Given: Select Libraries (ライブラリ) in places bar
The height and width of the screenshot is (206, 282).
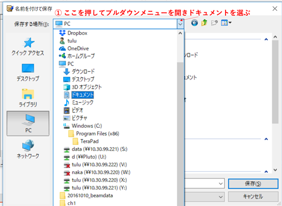Looking at the screenshot, I should point(28,98).
